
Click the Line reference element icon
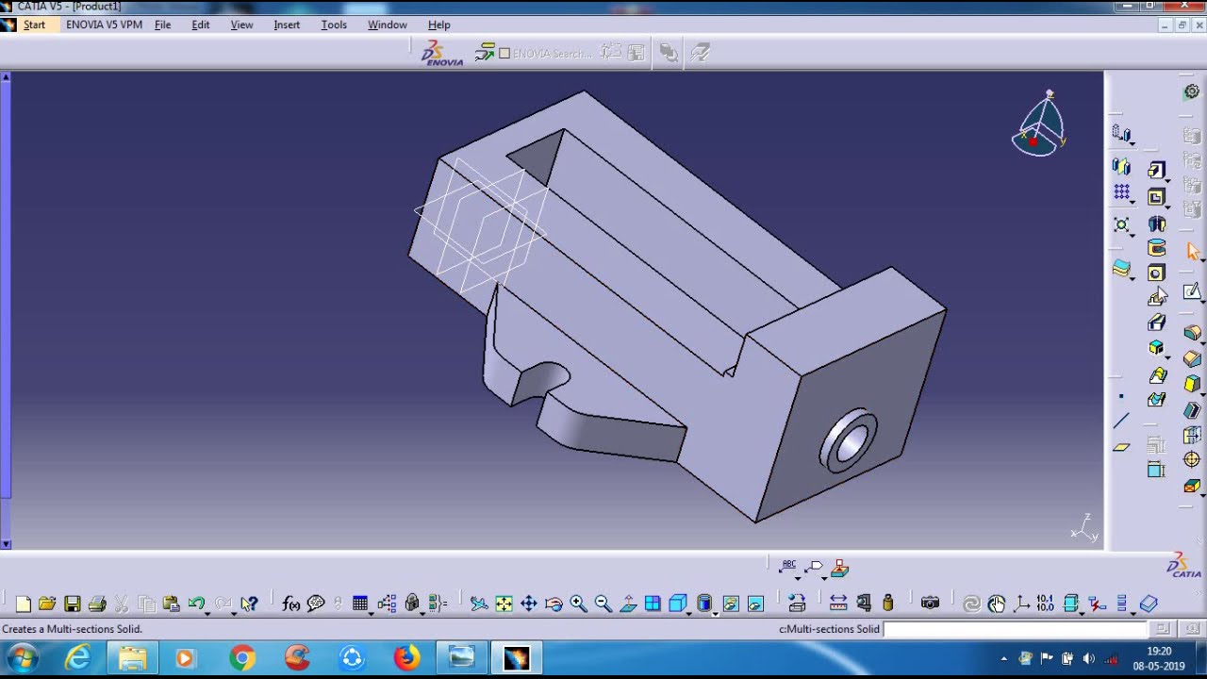coord(1121,422)
